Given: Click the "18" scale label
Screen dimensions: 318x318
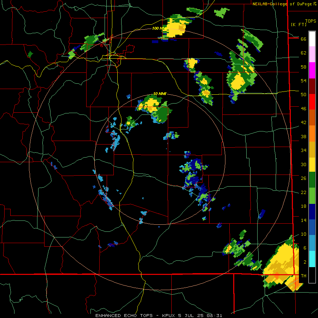Looking at the screenshot, I should [304, 206].
